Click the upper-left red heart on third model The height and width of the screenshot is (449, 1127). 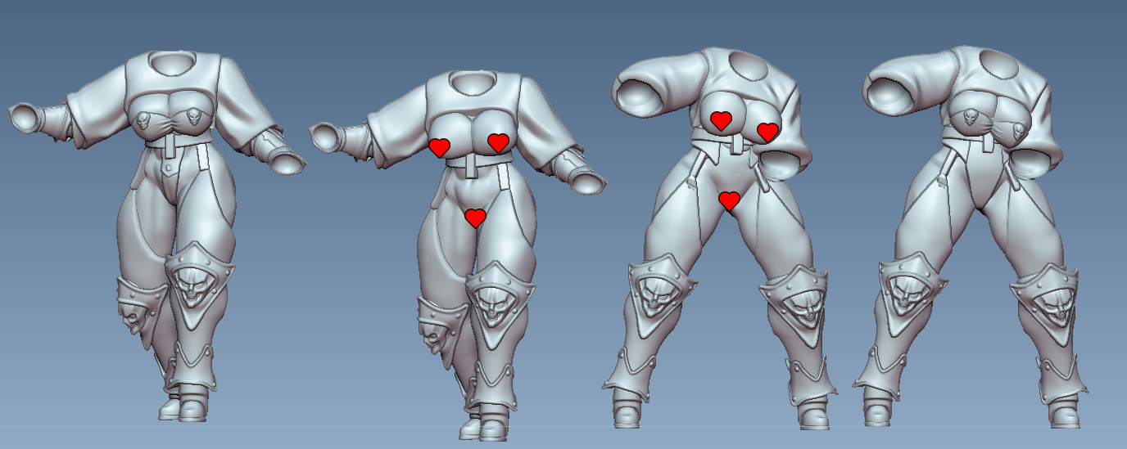(x=721, y=120)
